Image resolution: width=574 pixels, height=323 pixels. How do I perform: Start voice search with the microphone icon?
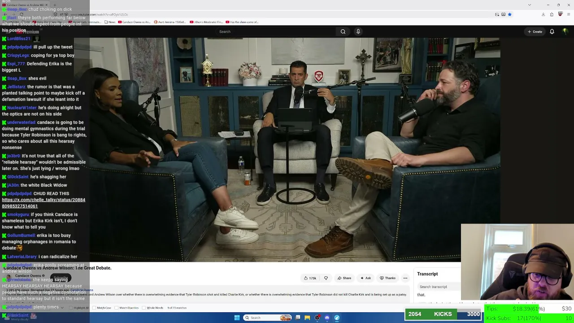[358, 31]
